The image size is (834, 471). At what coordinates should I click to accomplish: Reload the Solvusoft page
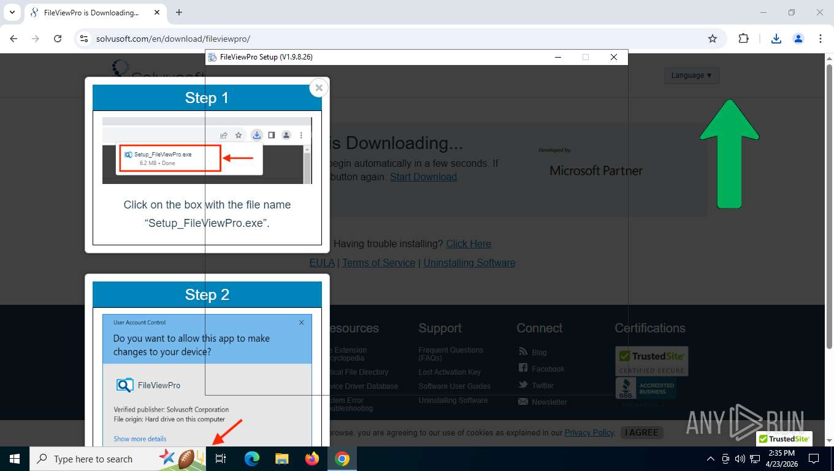click(x=58, y=39)
